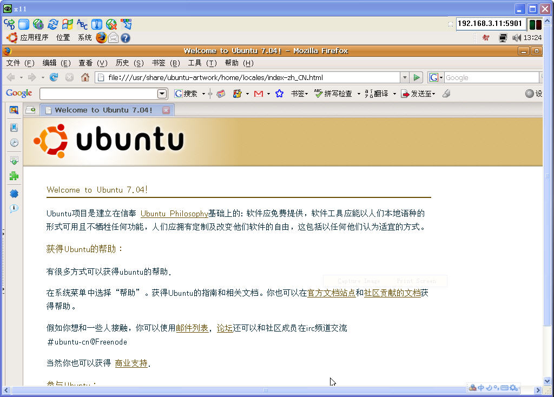Follow the Ubuntu Philosophy link
Image resolution: width=554 pixels, height=397 pixels.
(174, 213)
